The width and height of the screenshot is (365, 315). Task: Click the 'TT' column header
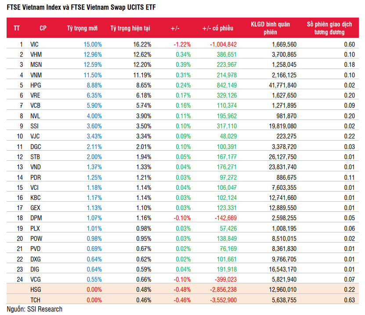17,28
